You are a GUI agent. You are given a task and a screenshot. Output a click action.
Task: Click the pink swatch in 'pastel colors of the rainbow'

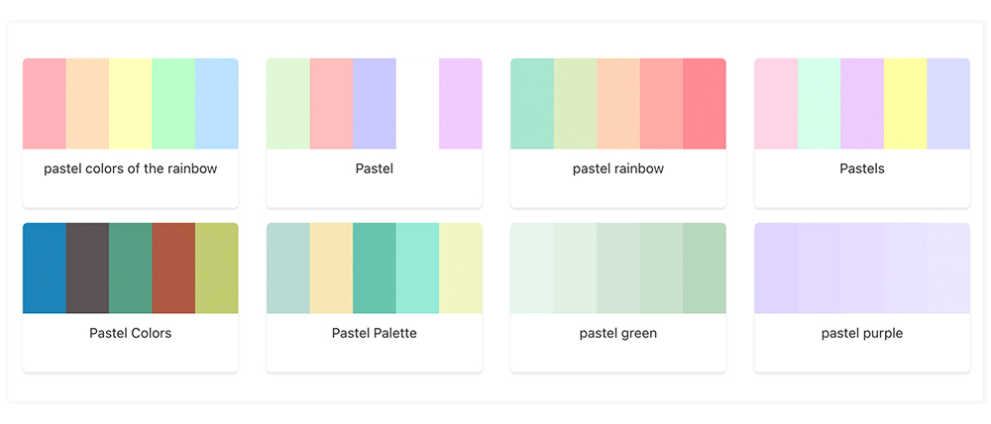45,103
